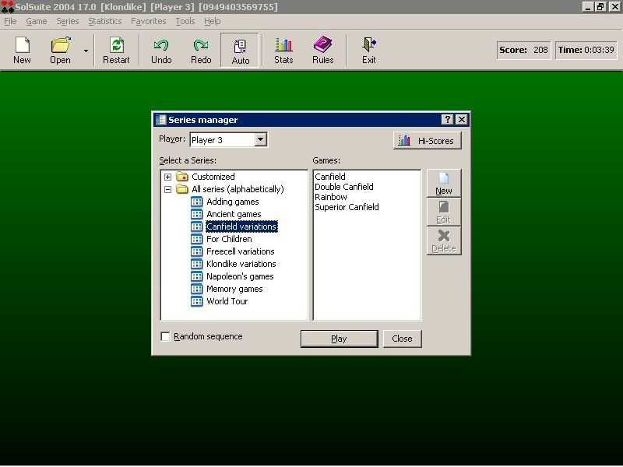Select All series (alphabetically) folder
The width and height of the screenshot is (623, 467).
(238, 189)
